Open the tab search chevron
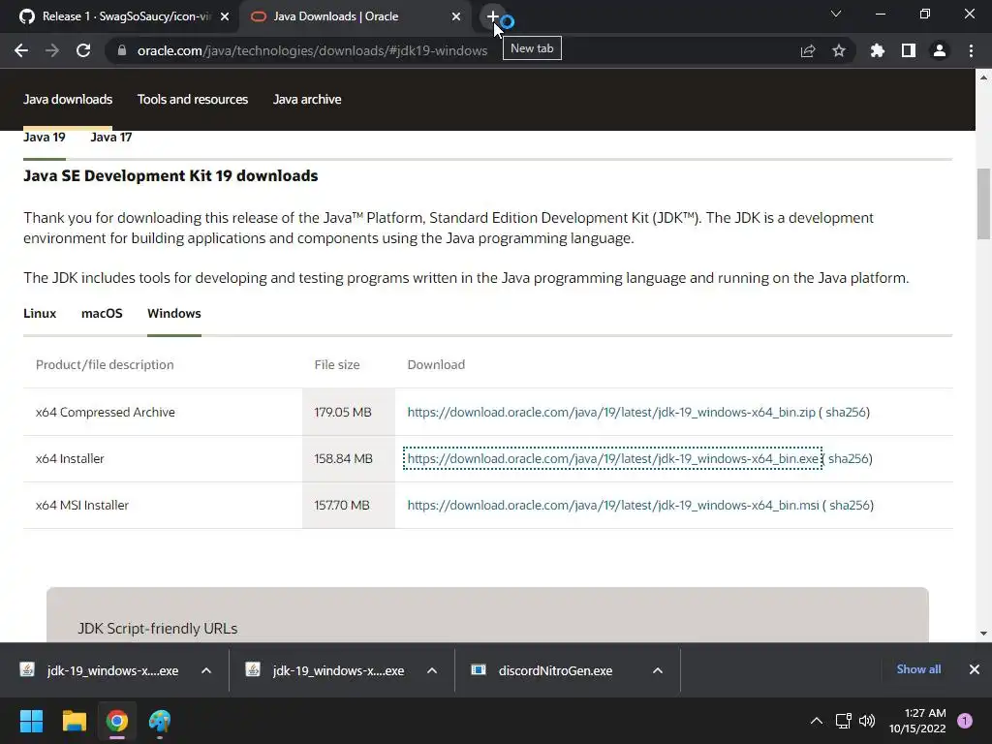This screenshot has width=992, height=744. pyautogui.click(x=836, y=14)
